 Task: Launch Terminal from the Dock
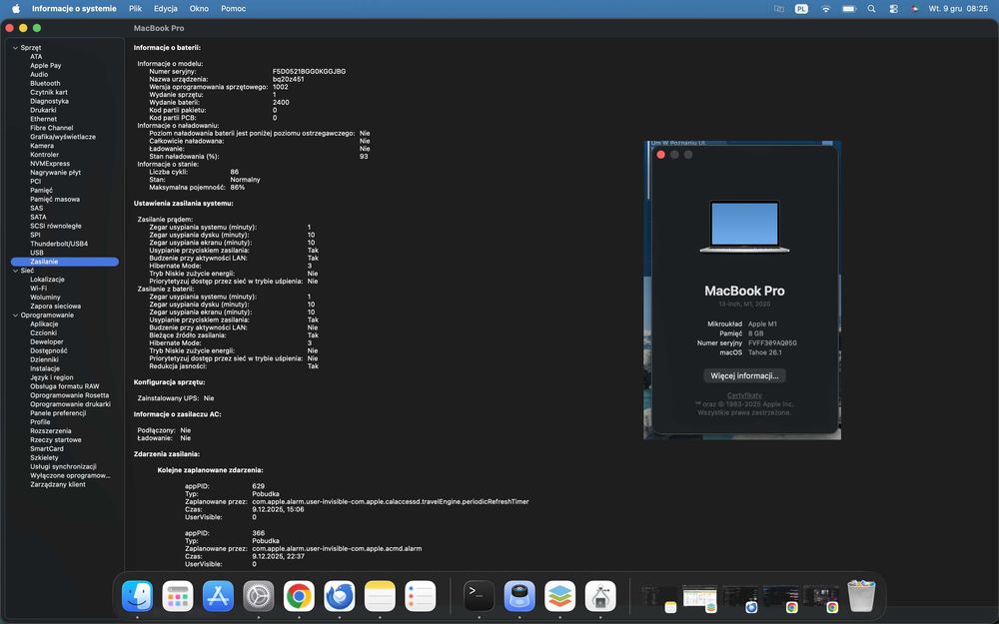pos(480,596)
